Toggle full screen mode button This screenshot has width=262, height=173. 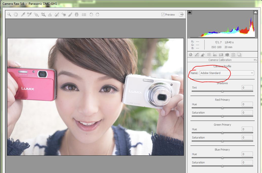pos(181,15)
